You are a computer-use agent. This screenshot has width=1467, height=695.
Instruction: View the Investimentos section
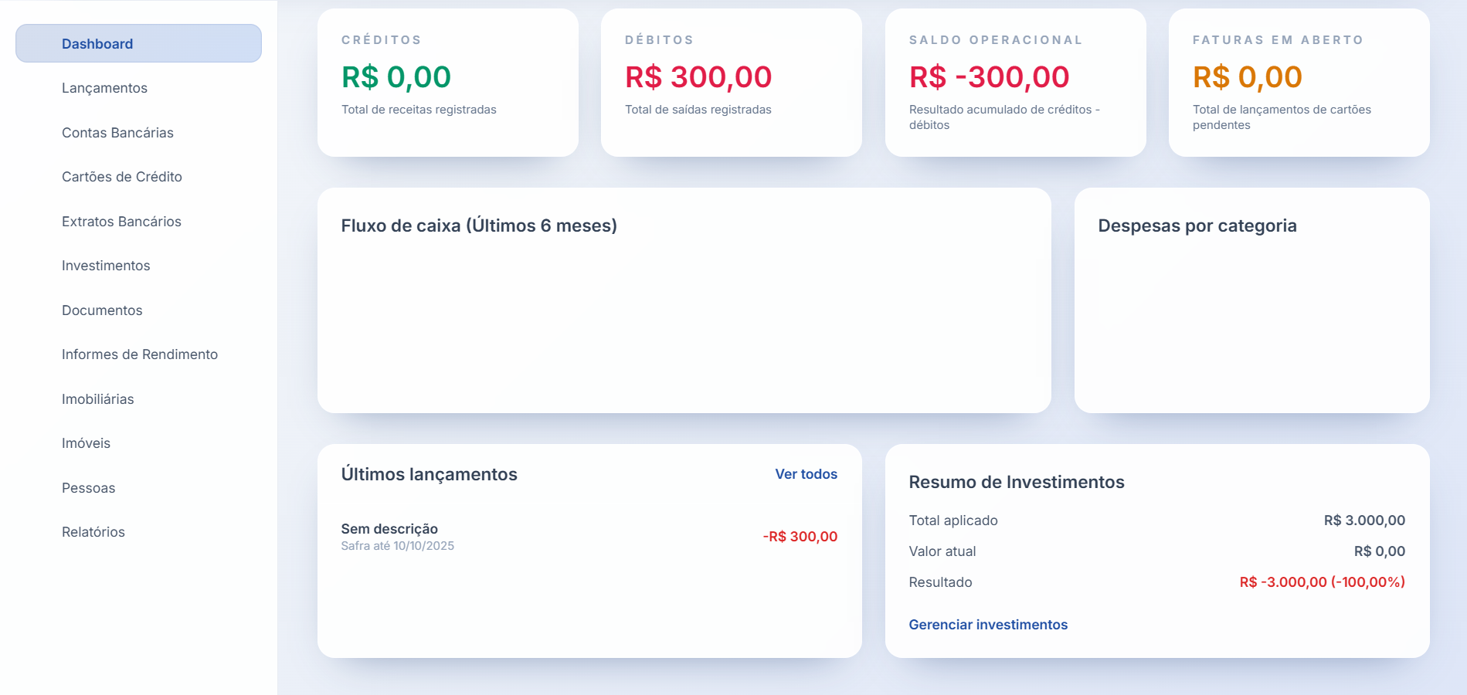pyautogui.click(x=106, y=266)
